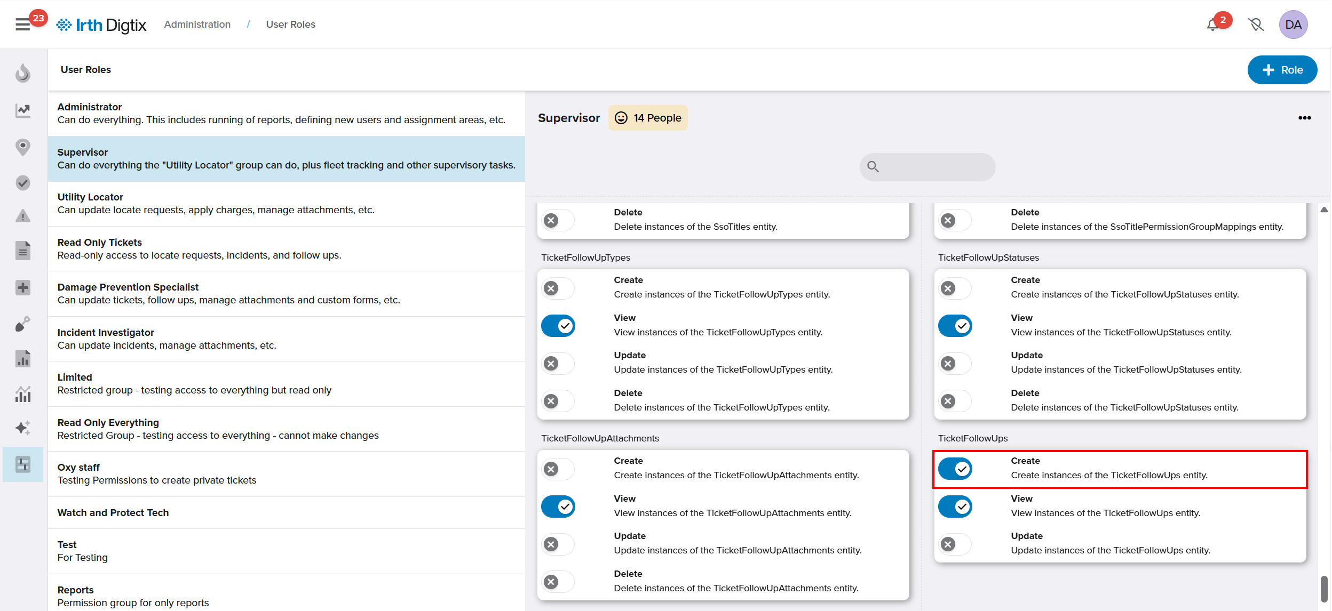Turn off View for TicketFollowUpAttachments

pyautogui.click(x=558, y=507)
